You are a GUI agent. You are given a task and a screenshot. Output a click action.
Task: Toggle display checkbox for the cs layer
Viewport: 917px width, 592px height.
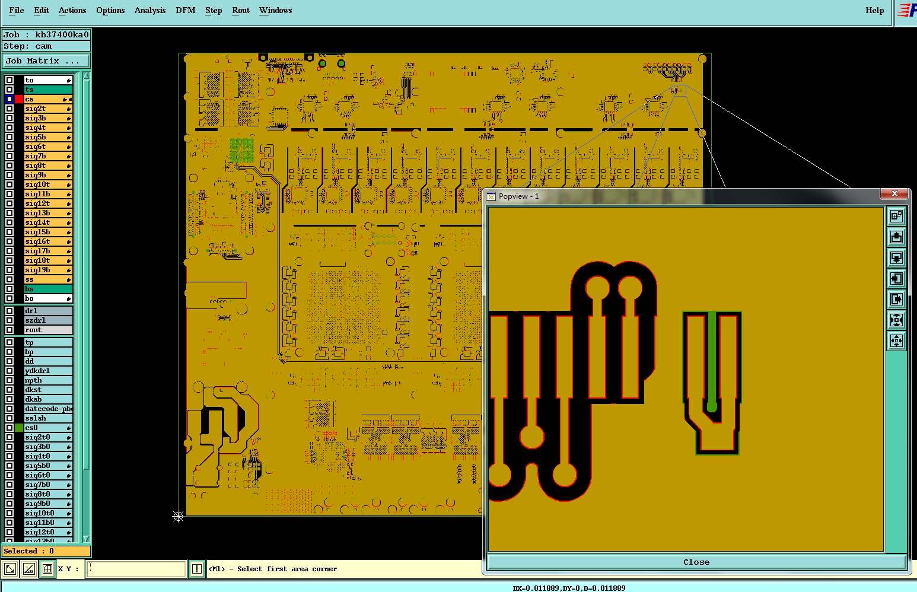pyautogui.click(x=9, y=99)
